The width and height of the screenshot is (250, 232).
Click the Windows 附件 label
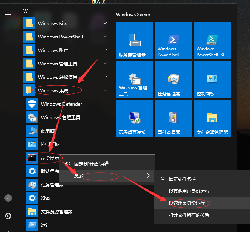[53, 50]
